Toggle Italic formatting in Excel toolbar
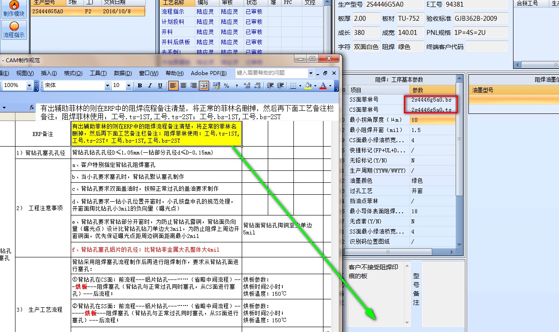The height and width of the screenshot is (332, 559). pos(150,86)
